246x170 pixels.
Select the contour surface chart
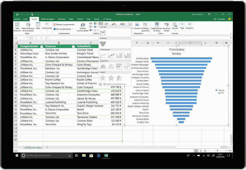point(119,67)
